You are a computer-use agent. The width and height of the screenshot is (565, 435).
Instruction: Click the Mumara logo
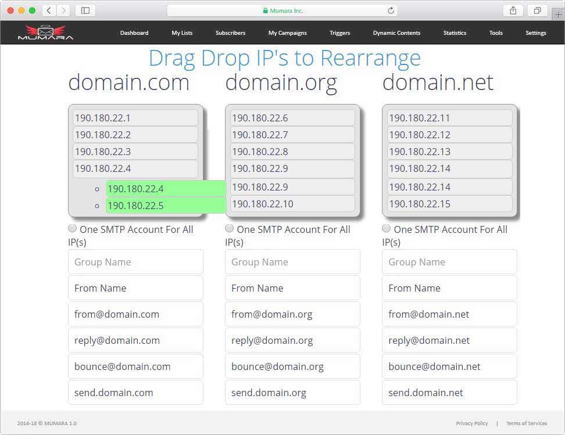coord(45,33)
